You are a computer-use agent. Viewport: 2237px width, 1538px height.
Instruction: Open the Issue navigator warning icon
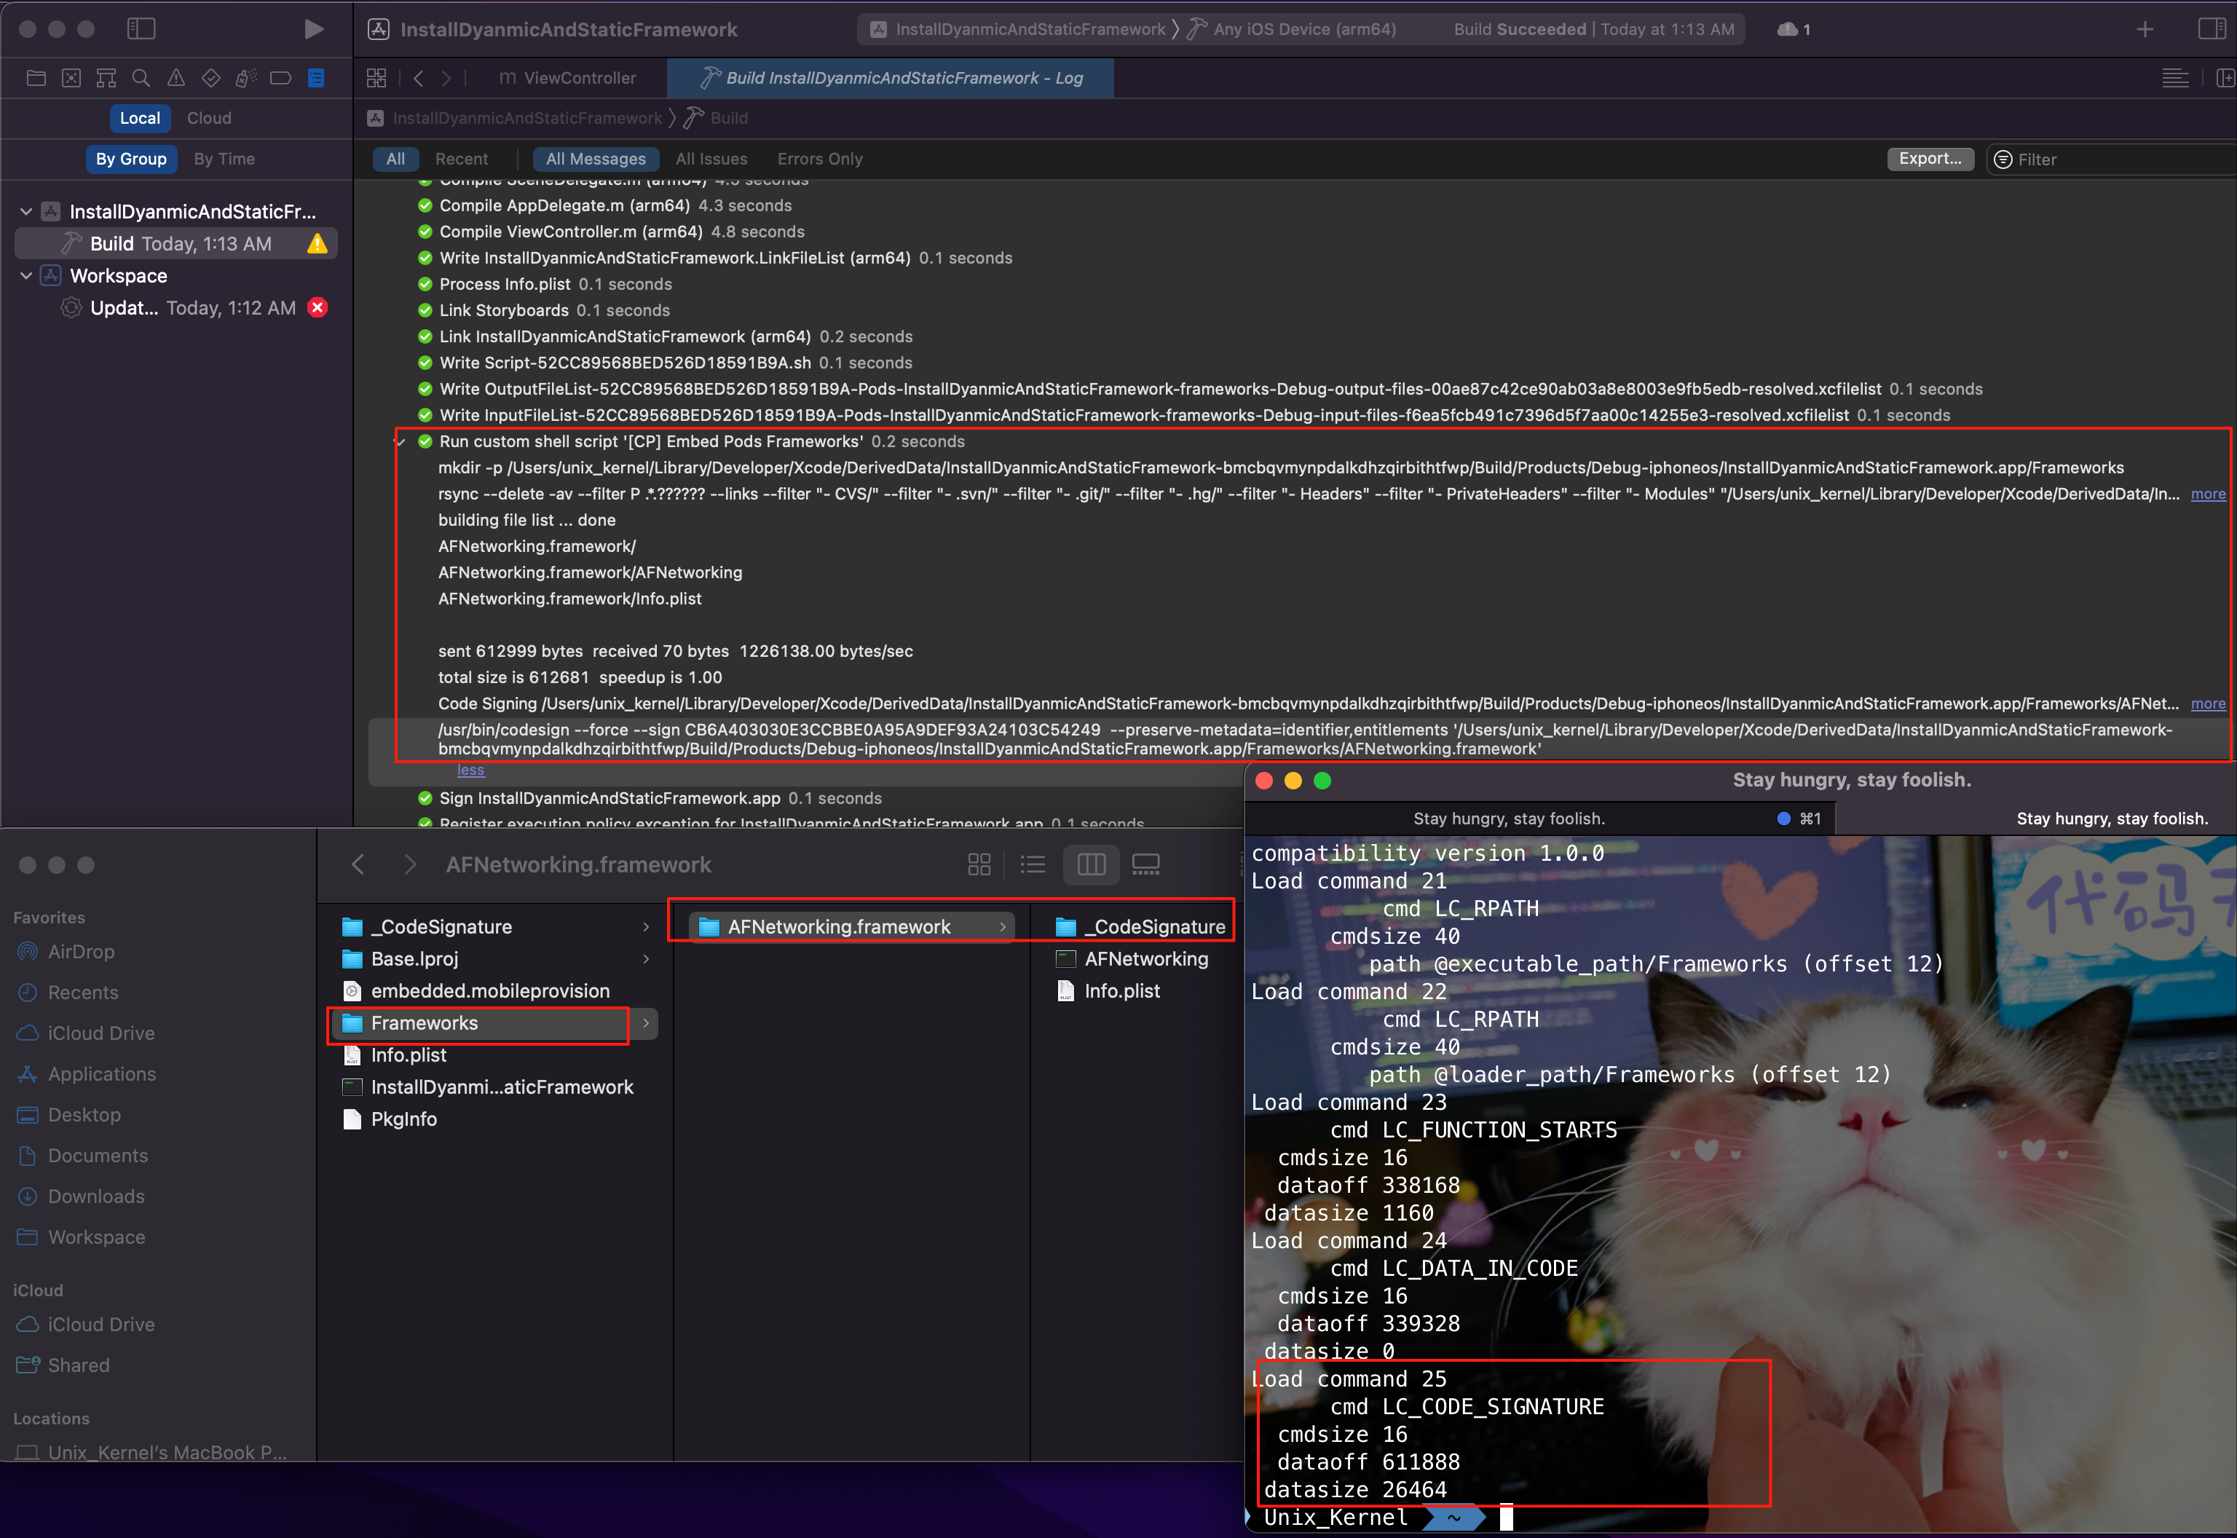175,78
